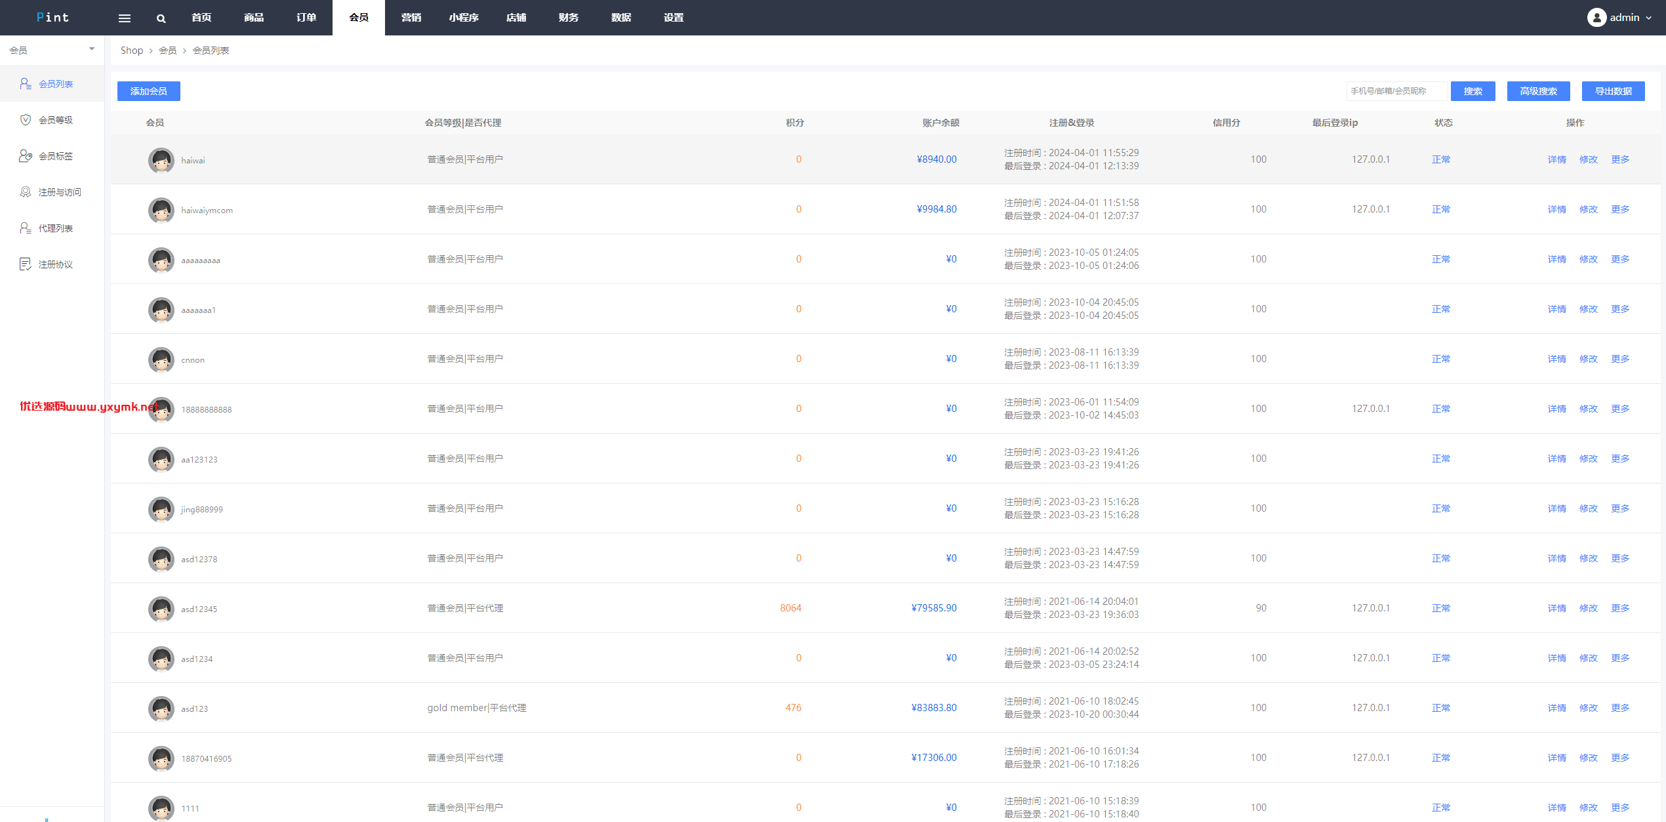Click 修改 for member haiwaiymcom
The height and width of the screenshot is (822, 1666).
click(x=1589, y=209)
